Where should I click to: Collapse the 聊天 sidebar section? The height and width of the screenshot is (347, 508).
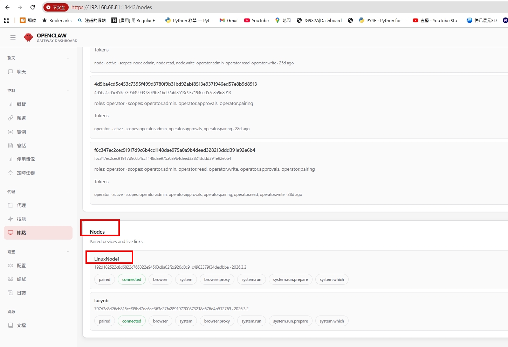click(x=68, y=58)
